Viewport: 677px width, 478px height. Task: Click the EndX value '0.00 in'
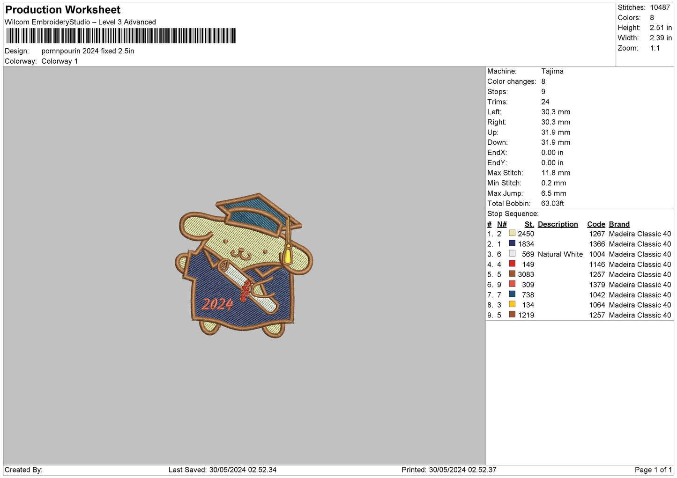[552, 153]
